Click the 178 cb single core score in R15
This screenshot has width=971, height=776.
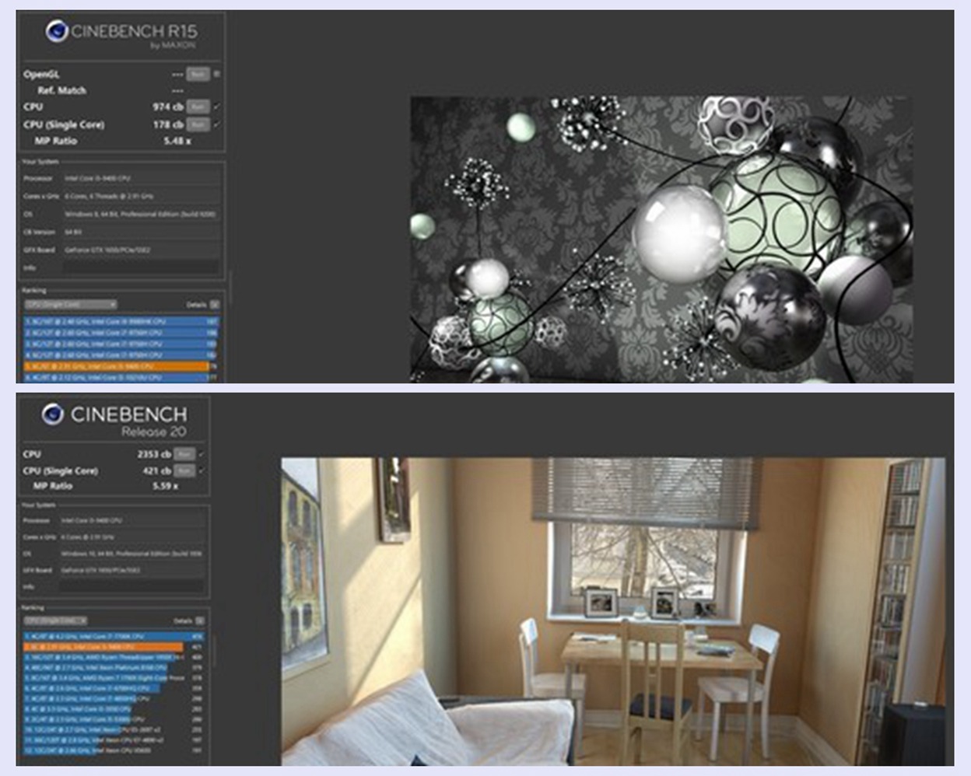point(168,124)
